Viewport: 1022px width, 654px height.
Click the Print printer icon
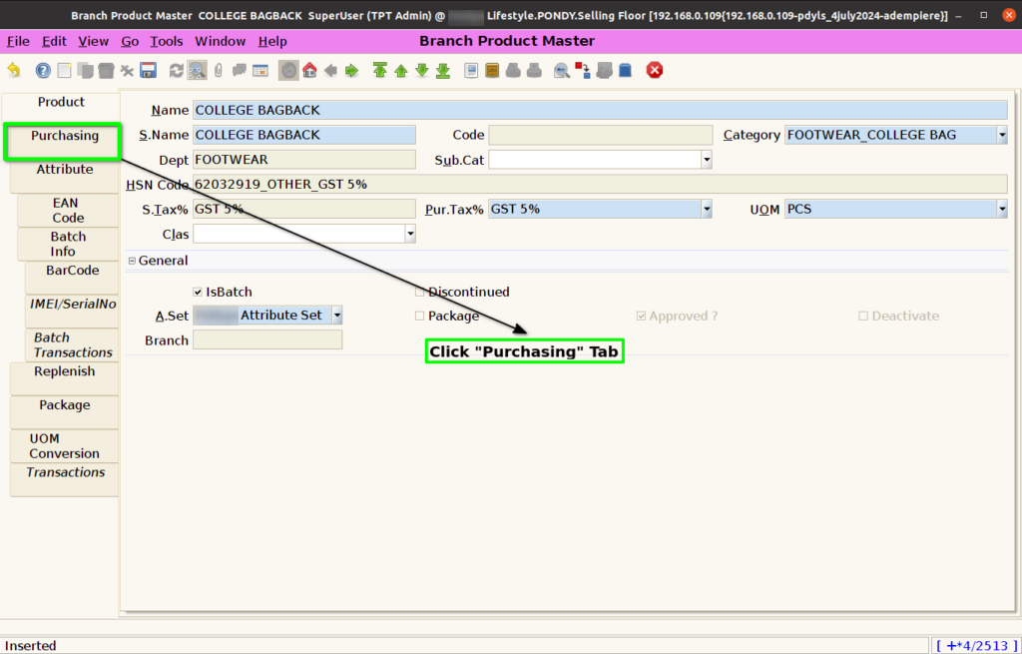click(535, 71)
